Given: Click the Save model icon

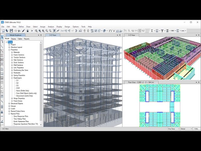Looking at the screenshot, I should [x=11, y=31].
